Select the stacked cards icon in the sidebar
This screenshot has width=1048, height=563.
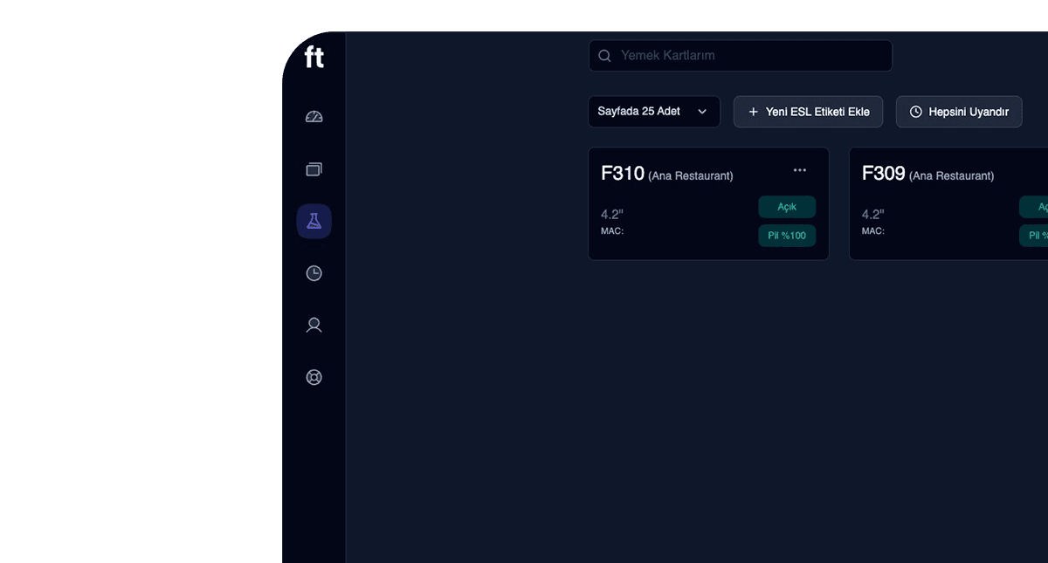(314, 169)
